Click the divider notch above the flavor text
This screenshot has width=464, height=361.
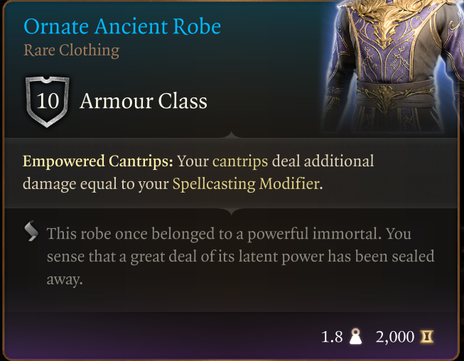point(232,209)
